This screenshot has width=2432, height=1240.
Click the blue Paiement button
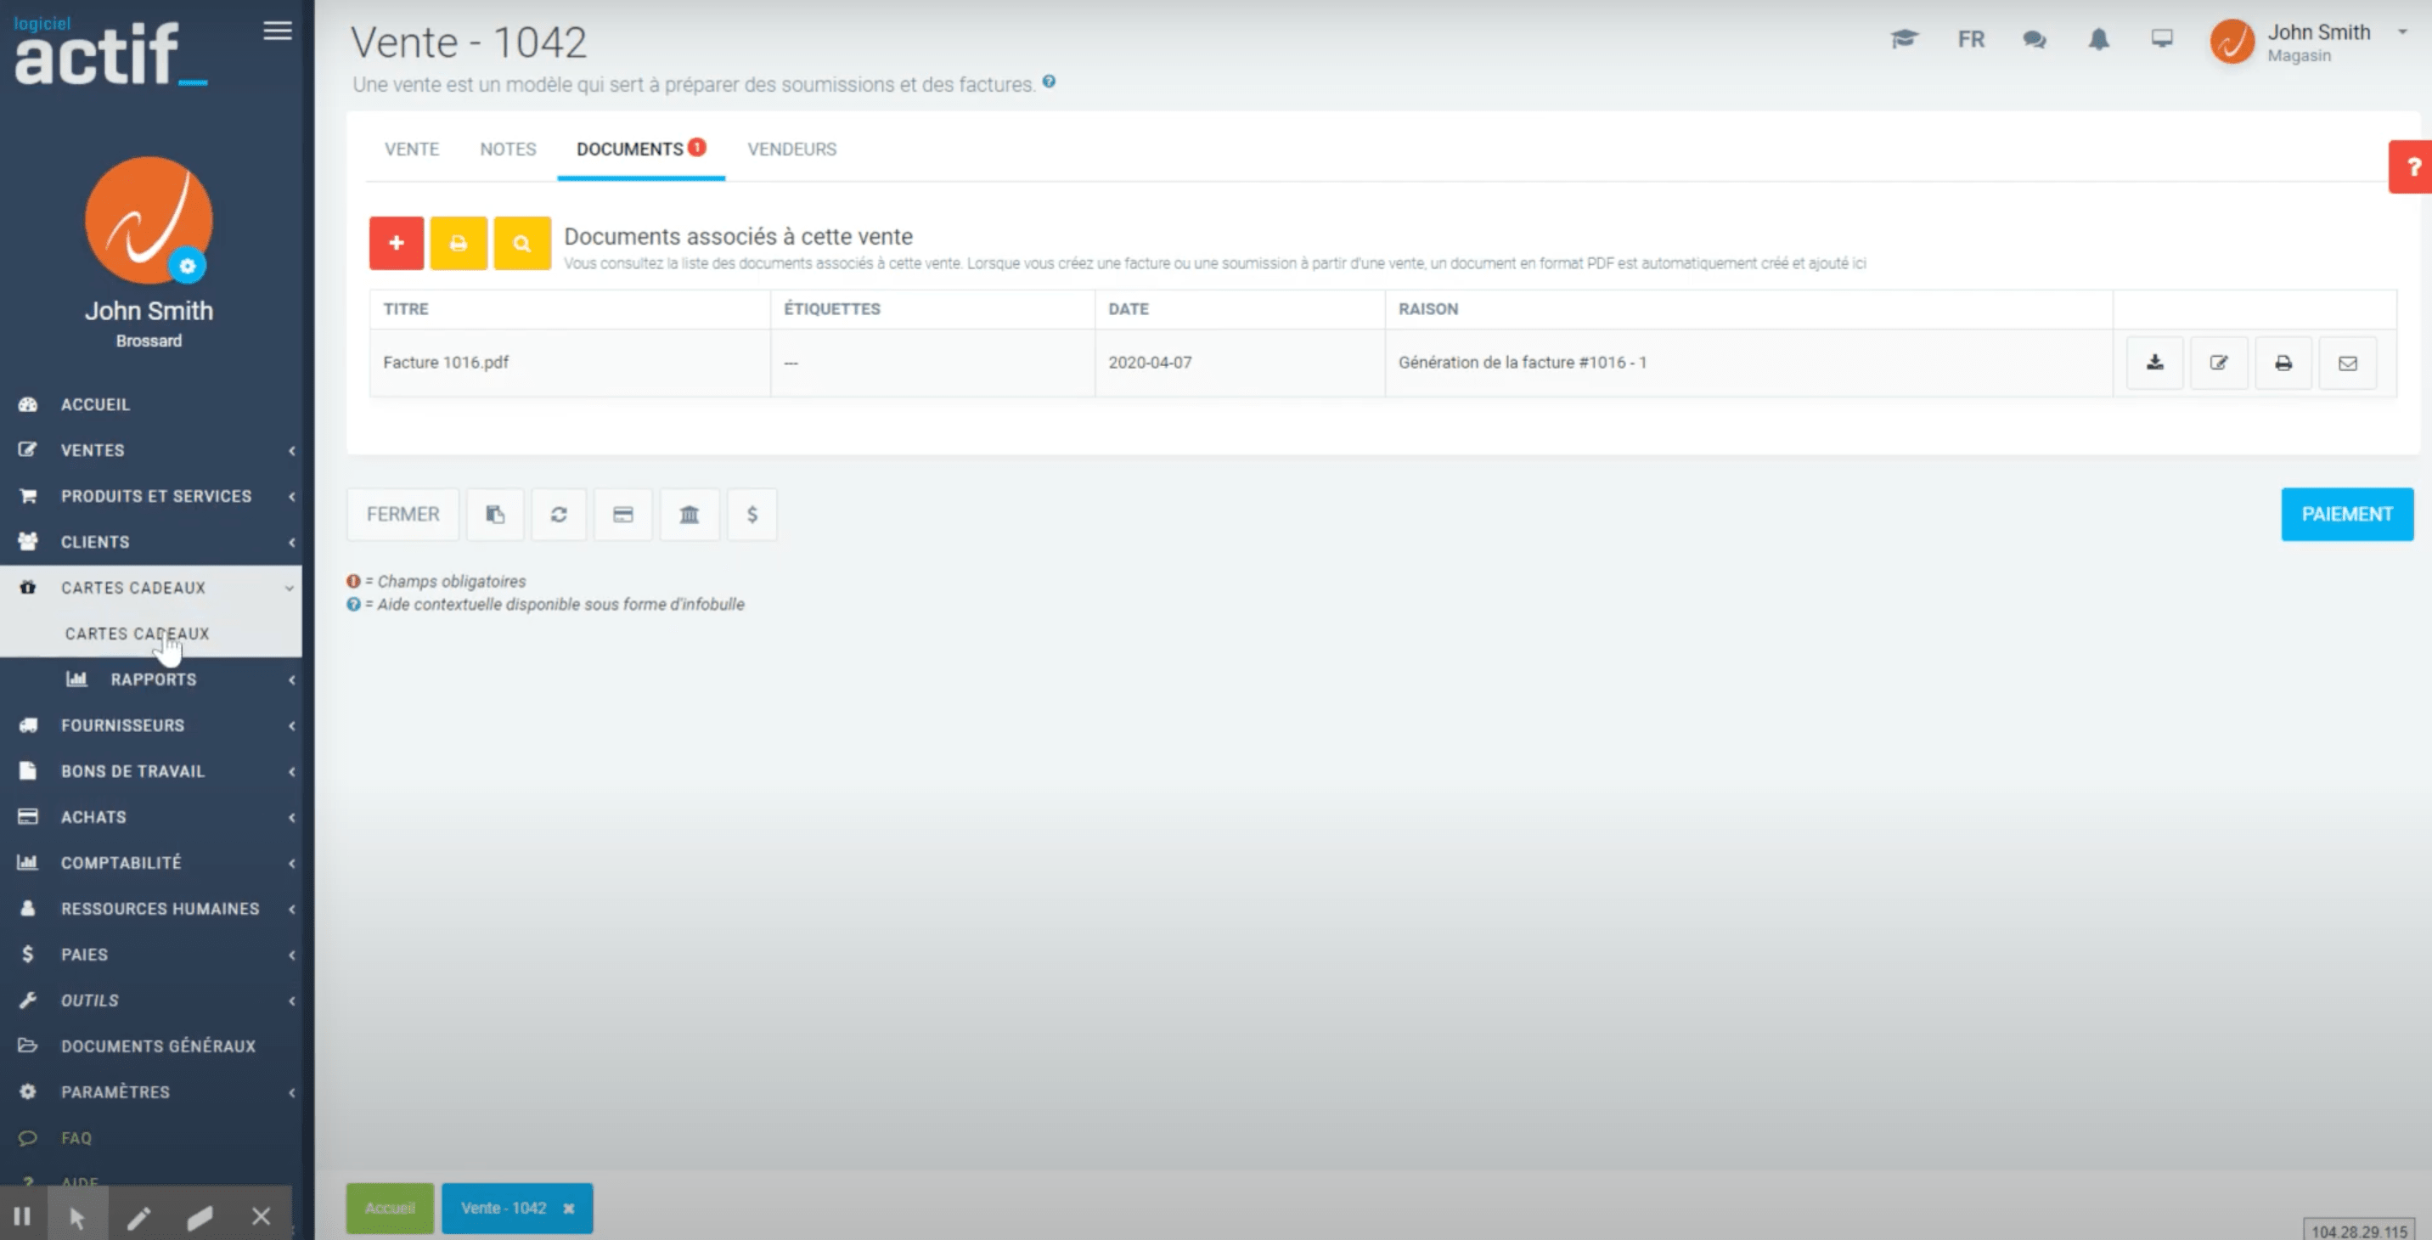pyautogui.click(x=2346, y=515)
